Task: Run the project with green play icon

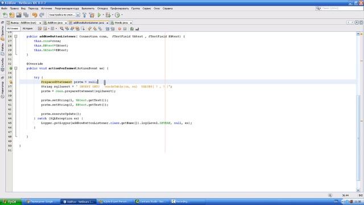Action: point(99,15)
